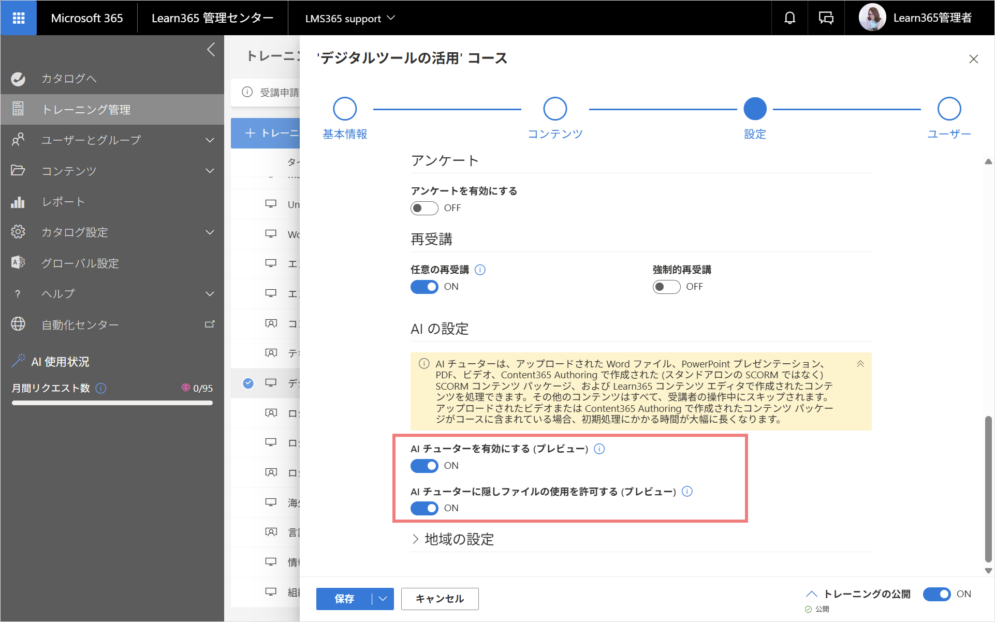This screenshot has height=622, width=995.
Task: Open the Microsoft 365 app launcher waffle
Action: pyautogui.click(x=19, y=18)
